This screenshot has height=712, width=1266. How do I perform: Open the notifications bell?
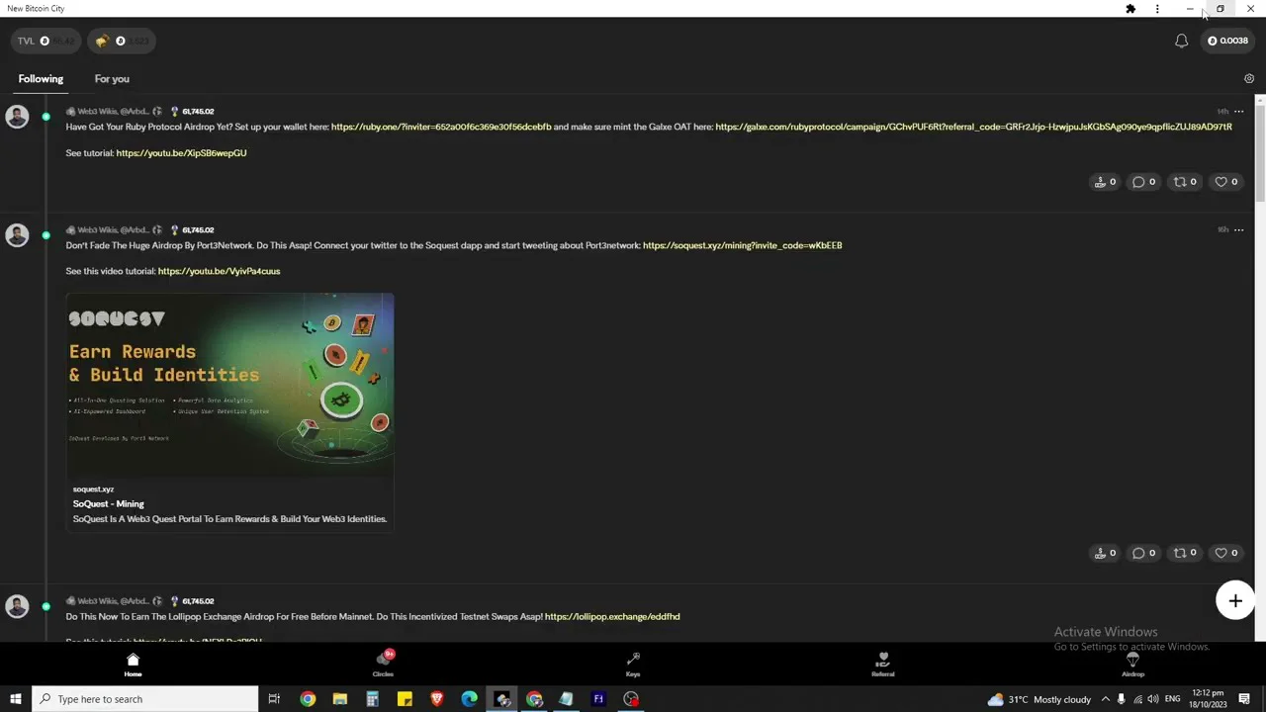(1181, 41)
